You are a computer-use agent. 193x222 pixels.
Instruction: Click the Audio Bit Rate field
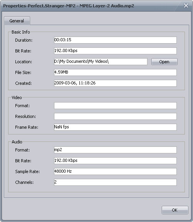point(115,161)
